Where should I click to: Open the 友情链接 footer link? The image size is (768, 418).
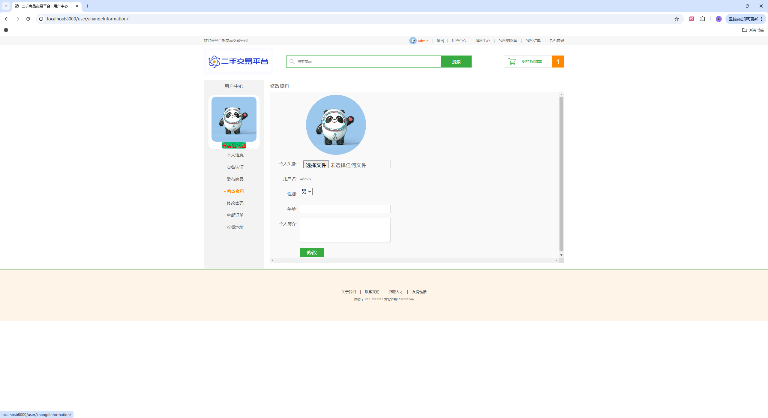coord(419,292)
